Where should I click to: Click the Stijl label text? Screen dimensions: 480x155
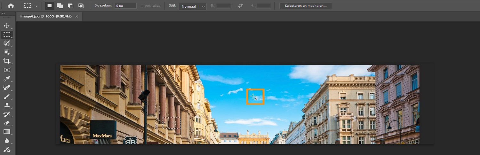pyautogui.click(x=172, y=6)
